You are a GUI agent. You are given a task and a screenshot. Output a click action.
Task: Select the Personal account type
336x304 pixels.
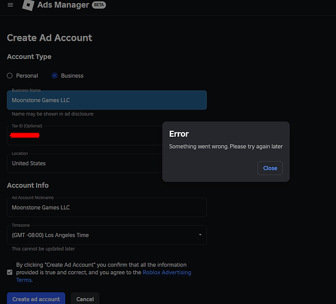[x=10, y=75]
